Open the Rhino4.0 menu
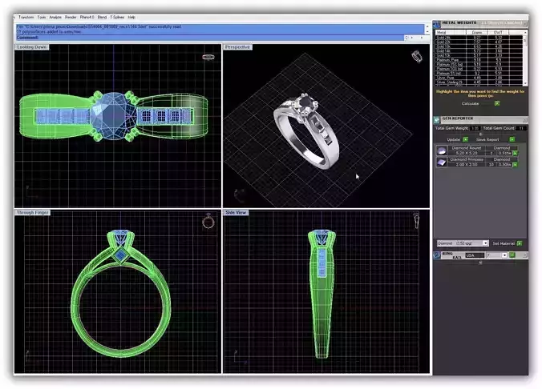 (87, 17)
